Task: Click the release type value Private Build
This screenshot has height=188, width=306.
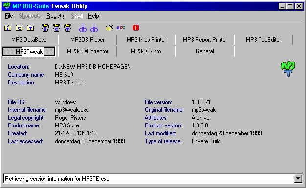Action: (x=206, y=141)
